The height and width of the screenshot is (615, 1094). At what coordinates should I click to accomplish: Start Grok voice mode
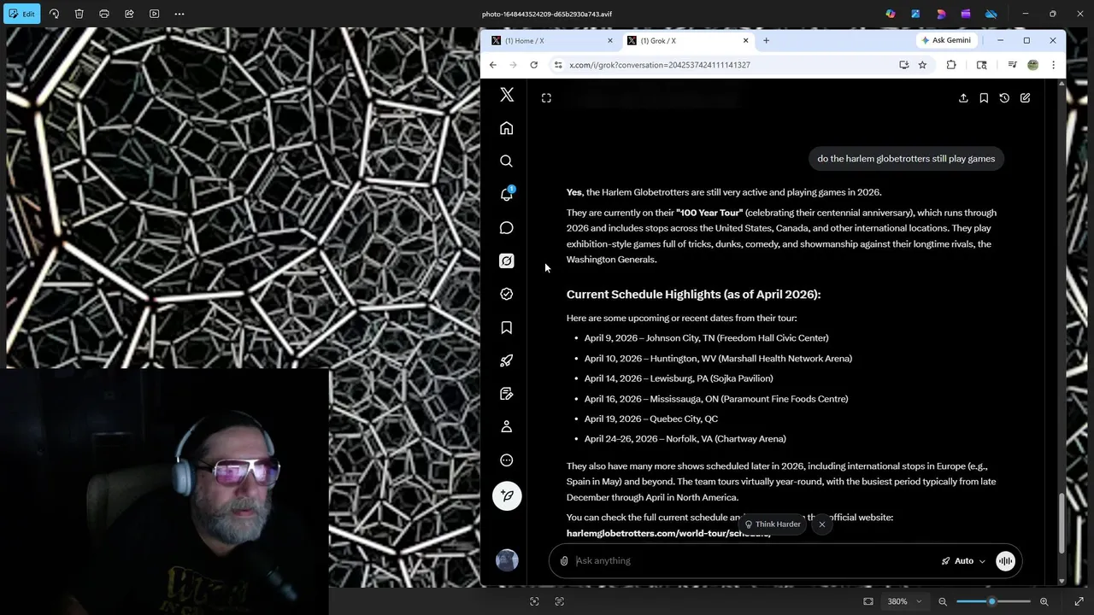(1005, 561)
